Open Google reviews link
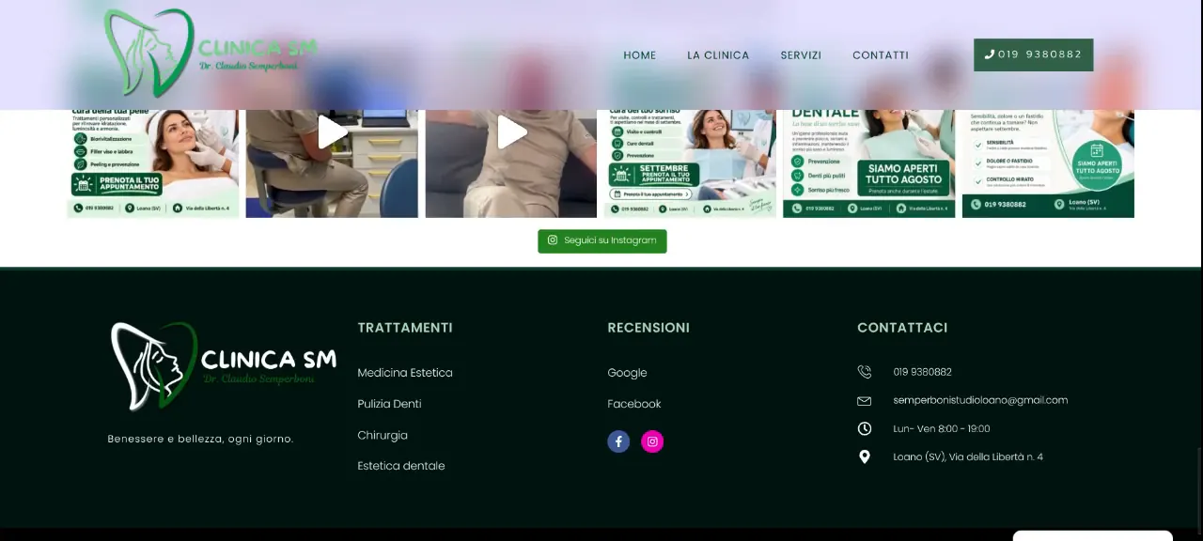 coord(627,373)
